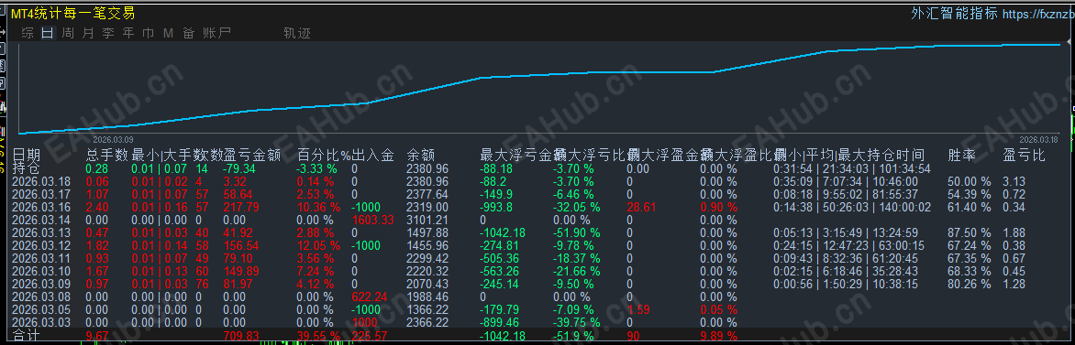Click the -51.90 % floating loss ratio

point(577,232)
